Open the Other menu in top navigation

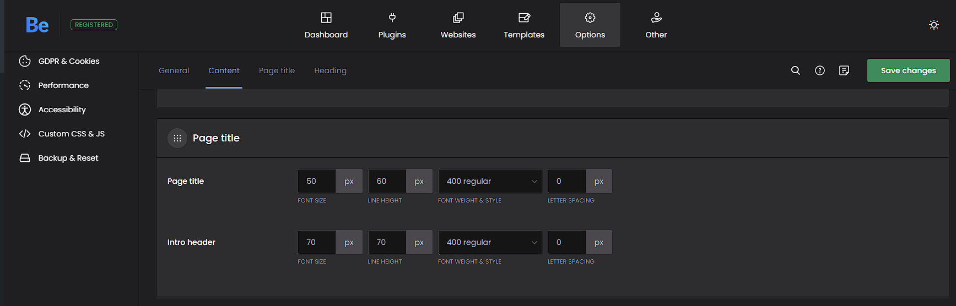656,25
